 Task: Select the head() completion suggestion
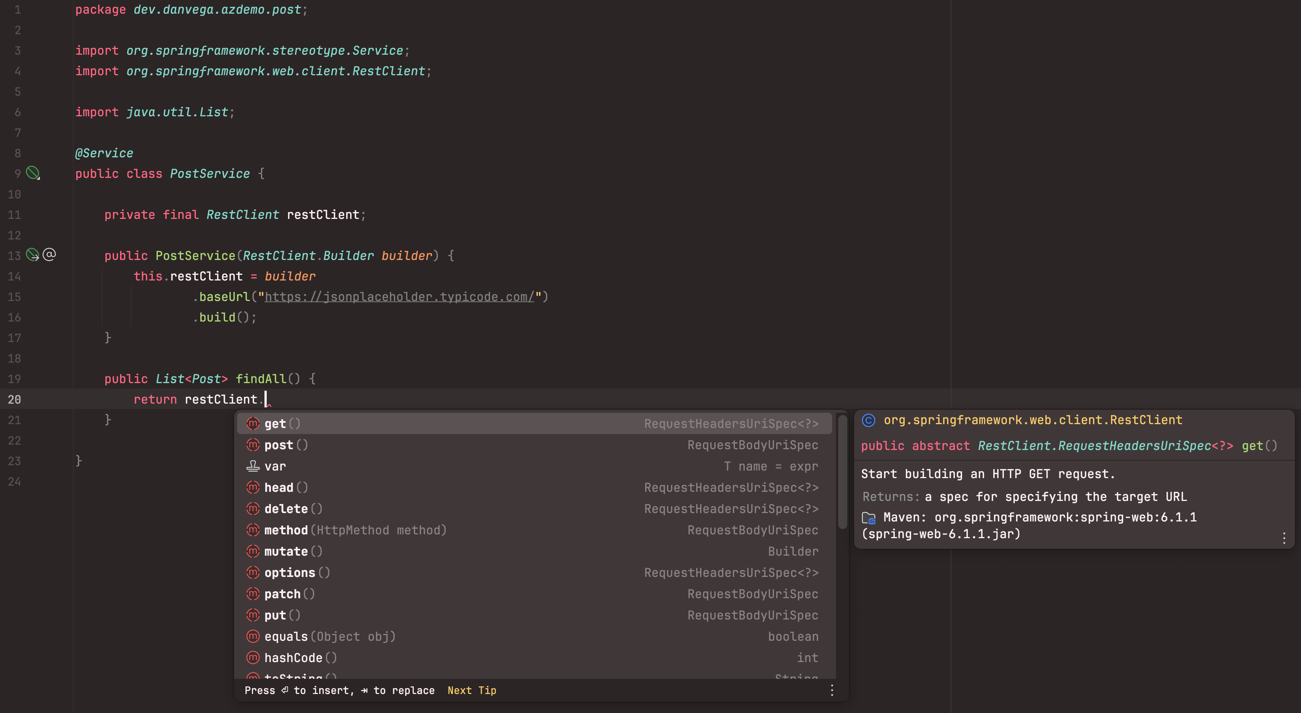534,487
